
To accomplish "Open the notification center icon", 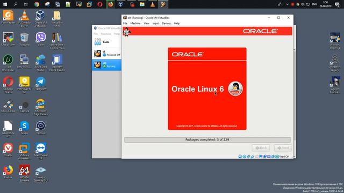I will point(337,4).
